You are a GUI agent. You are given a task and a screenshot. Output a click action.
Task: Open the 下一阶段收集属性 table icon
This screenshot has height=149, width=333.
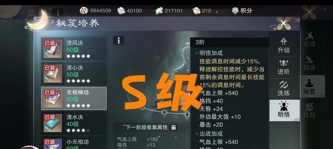pos(173,127)
